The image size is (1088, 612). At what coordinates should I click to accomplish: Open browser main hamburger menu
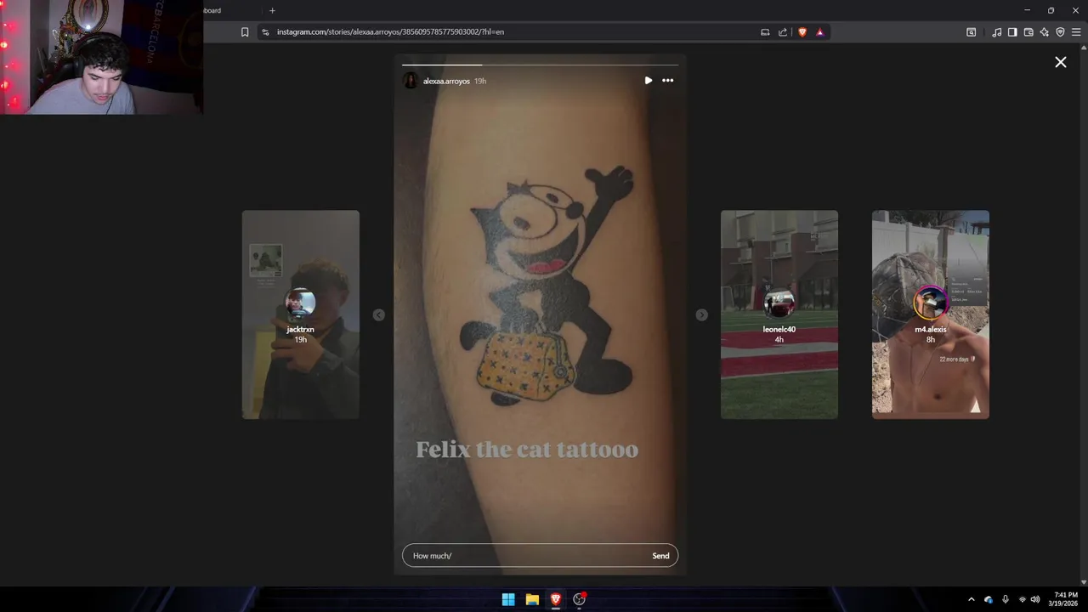[1076, 32]
